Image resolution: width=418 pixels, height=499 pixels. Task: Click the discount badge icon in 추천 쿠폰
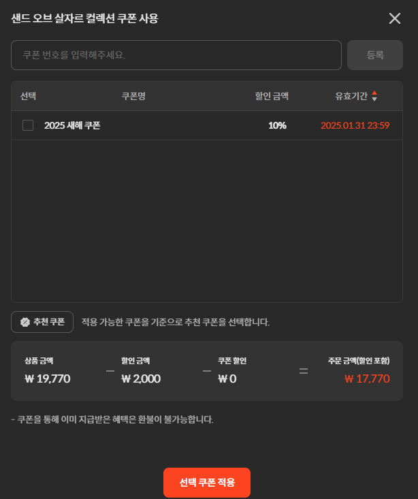(x=25, y=322)
